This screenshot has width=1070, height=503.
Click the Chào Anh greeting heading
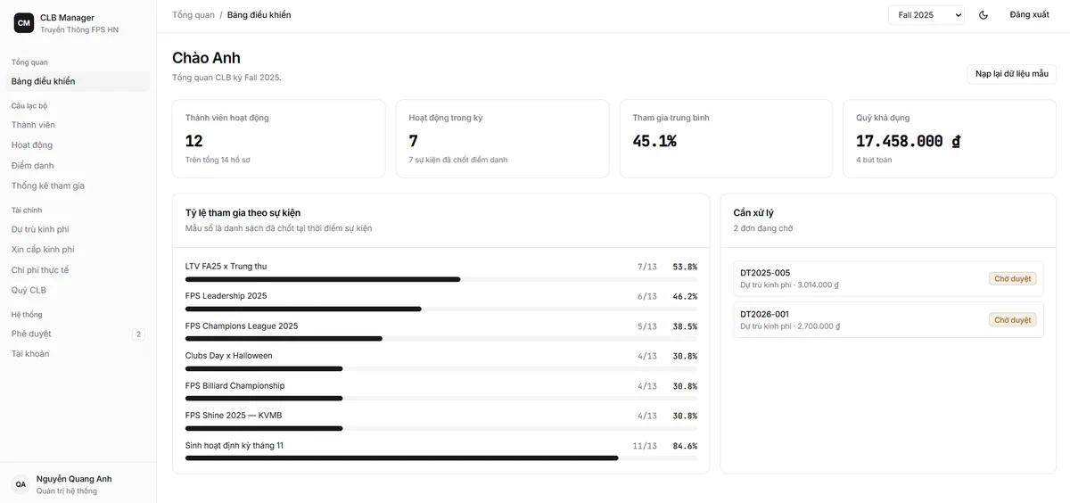pos(206,58)
